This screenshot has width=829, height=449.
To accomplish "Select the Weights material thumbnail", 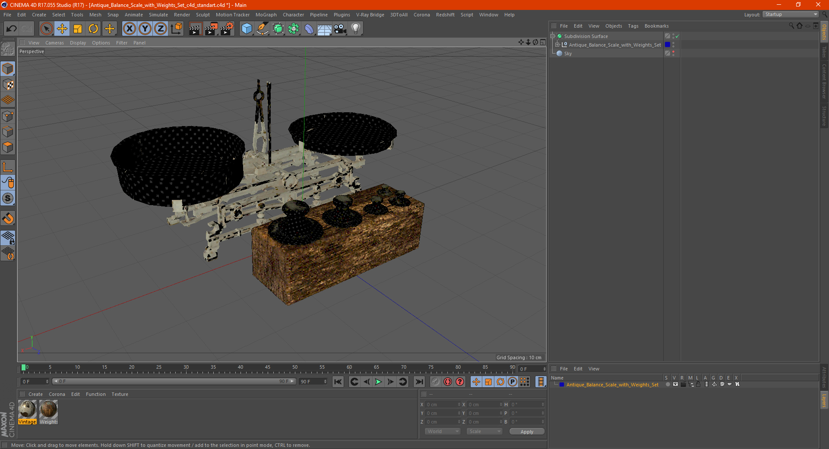I will (x=48, y=412).
